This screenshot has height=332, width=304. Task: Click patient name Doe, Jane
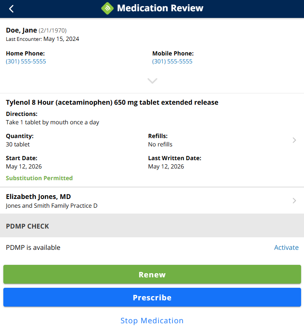tap(21, 30)
